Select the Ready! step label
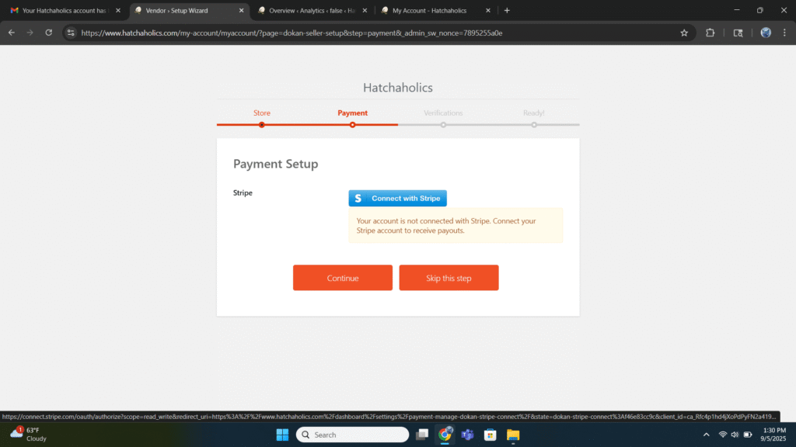The height and width of the screenshot is (447, 796). 533,113
